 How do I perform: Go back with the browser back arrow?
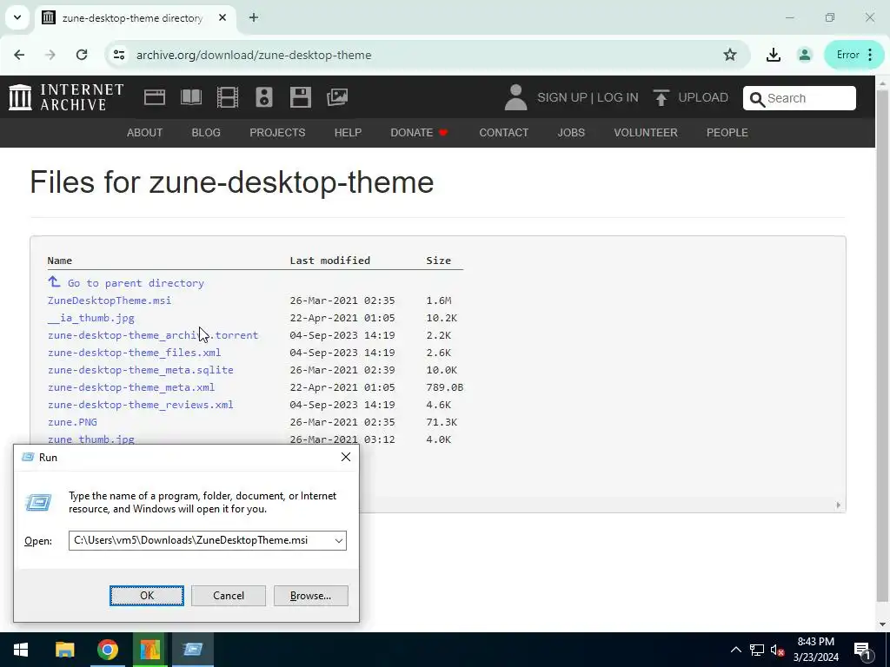[x=19, y=55]
